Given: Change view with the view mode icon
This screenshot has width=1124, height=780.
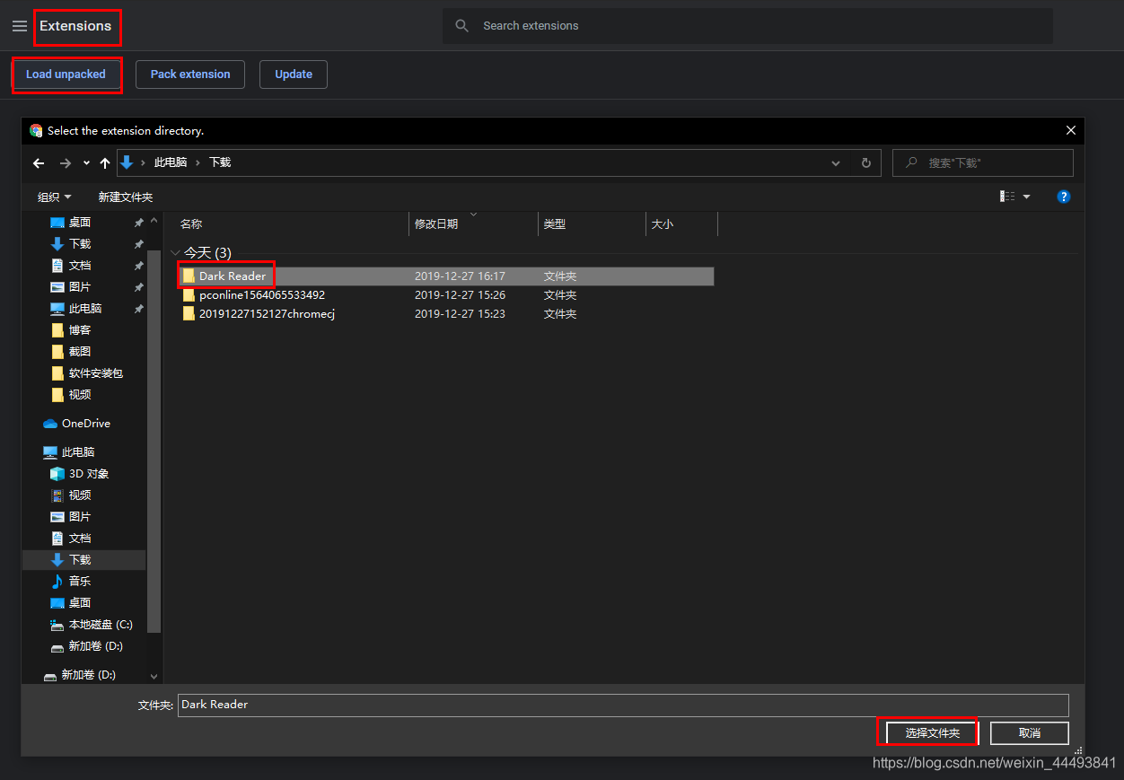Looking at the screenshot, I should point(1007,197).
